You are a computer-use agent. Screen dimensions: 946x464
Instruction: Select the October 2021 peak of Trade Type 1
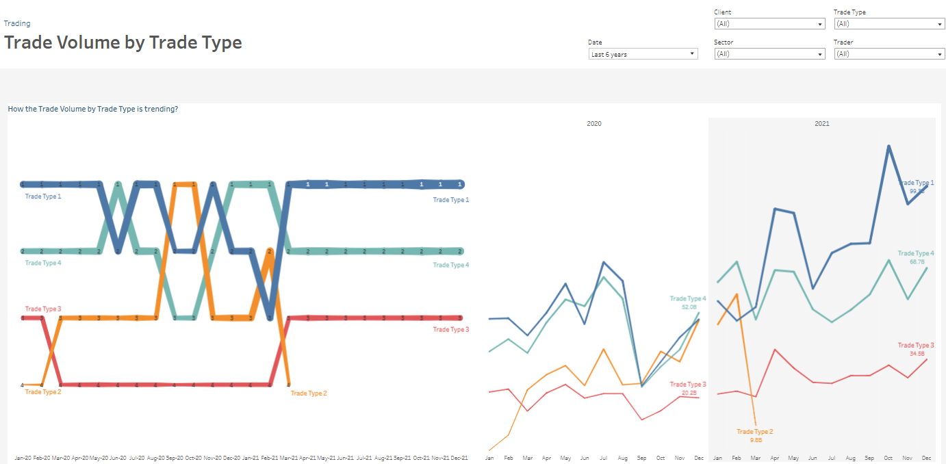[x=889, y=146]
